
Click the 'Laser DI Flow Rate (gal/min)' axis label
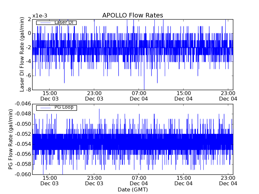22,54
